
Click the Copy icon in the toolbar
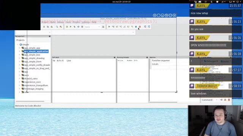pyautogui.click(x=48, y=27)
